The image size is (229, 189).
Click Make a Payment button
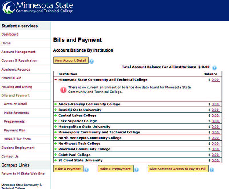click(x=68, y=169)
